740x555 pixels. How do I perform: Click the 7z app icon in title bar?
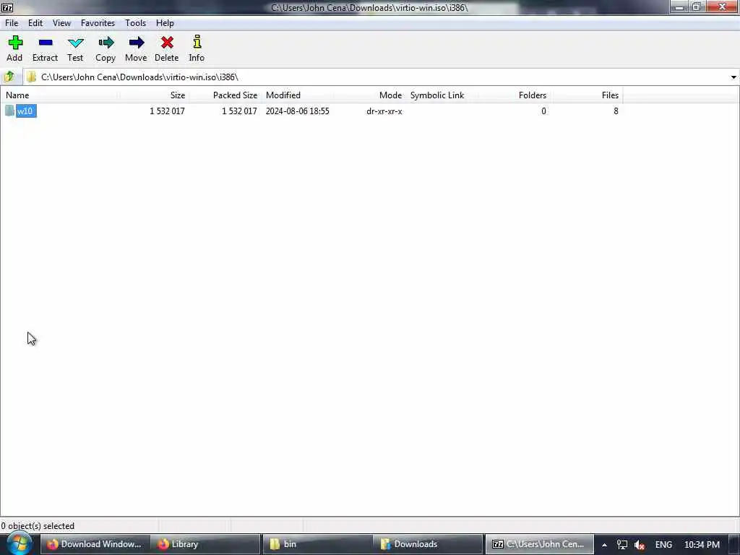point(7,7)
